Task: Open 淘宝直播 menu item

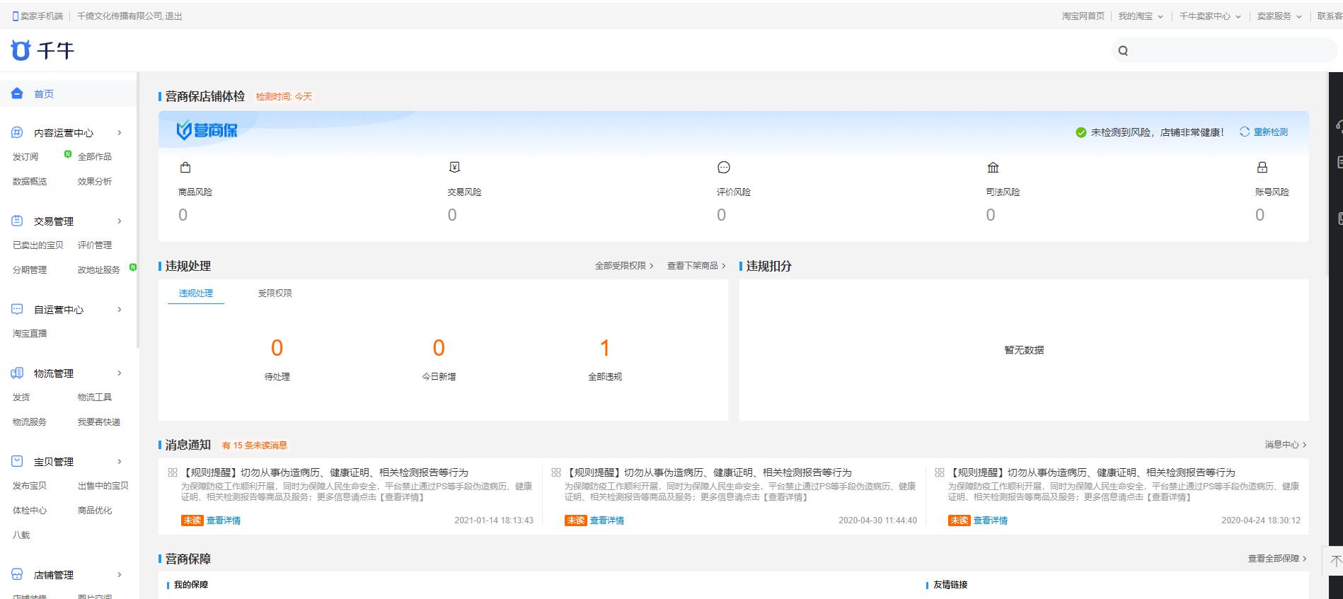Action: tap(30, 334)
